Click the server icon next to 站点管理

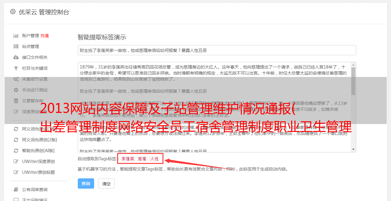pyautogui.click(x=16, y=46)
